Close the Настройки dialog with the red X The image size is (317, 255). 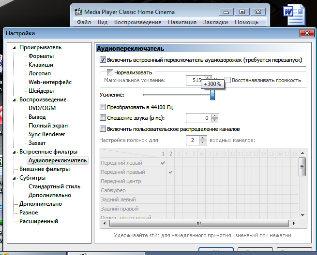[x=307, y=33]
